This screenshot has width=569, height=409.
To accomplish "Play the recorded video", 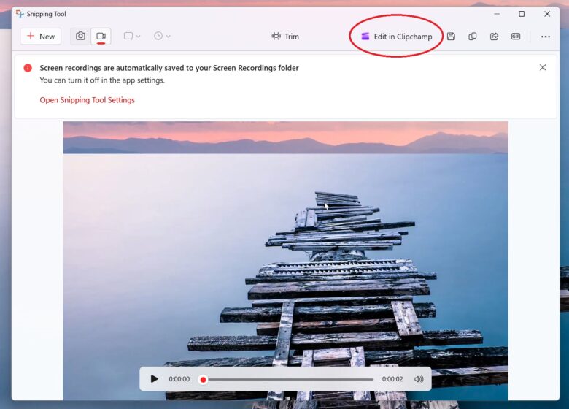I will pos(154,379).
